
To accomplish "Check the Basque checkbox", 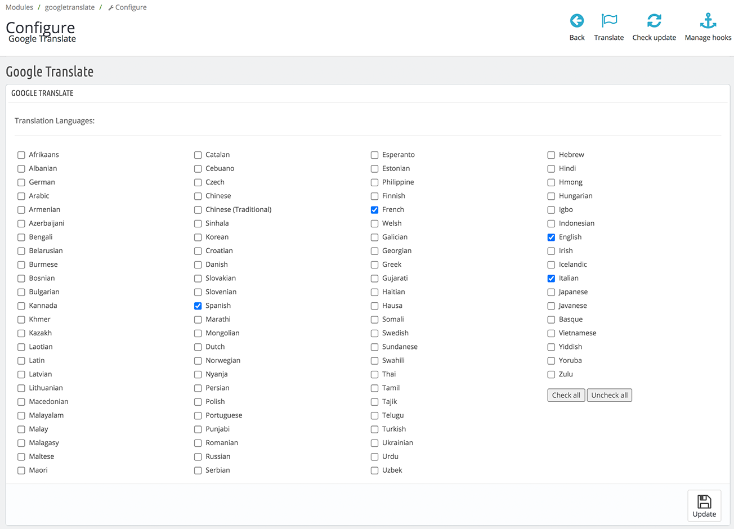I will (552, 320).
